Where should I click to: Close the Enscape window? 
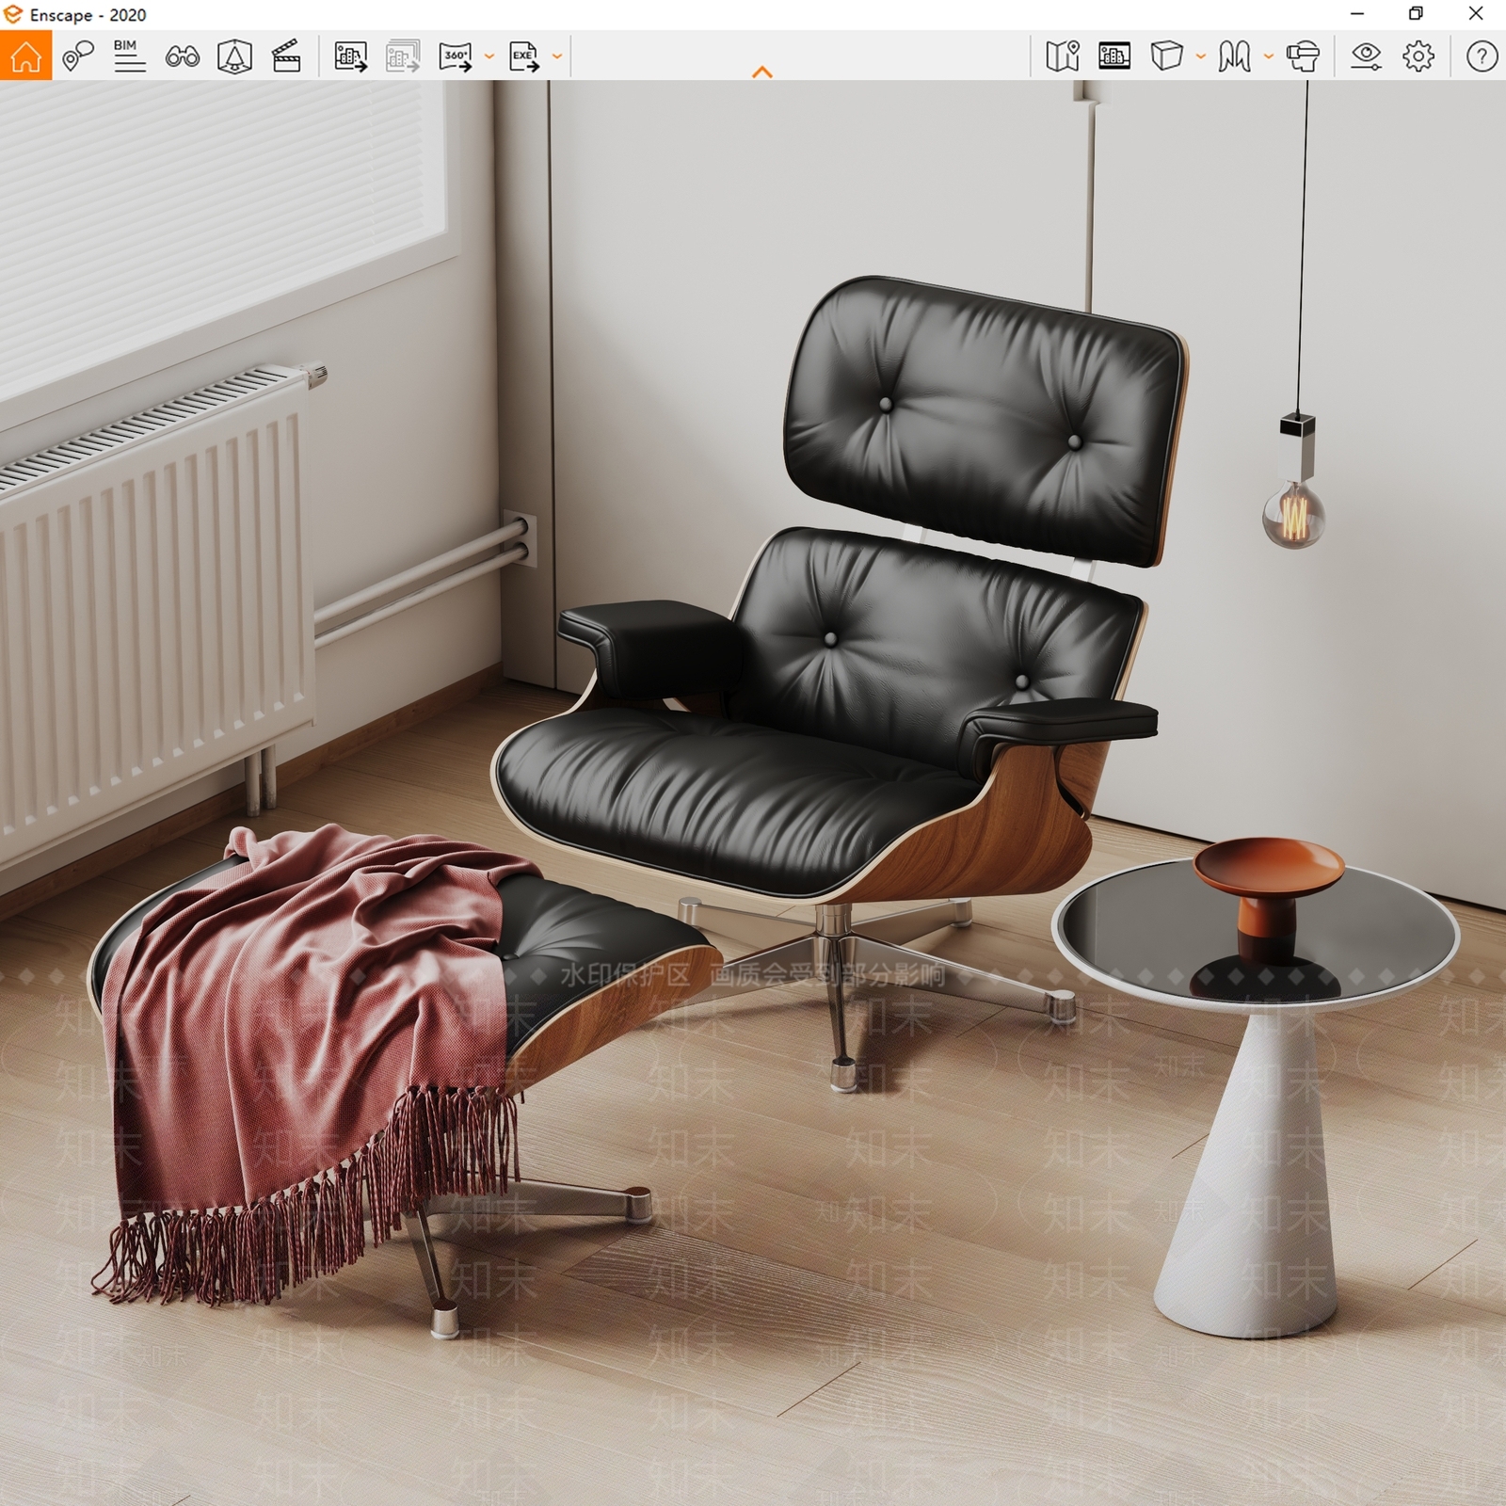click(x=1476, y=14)
